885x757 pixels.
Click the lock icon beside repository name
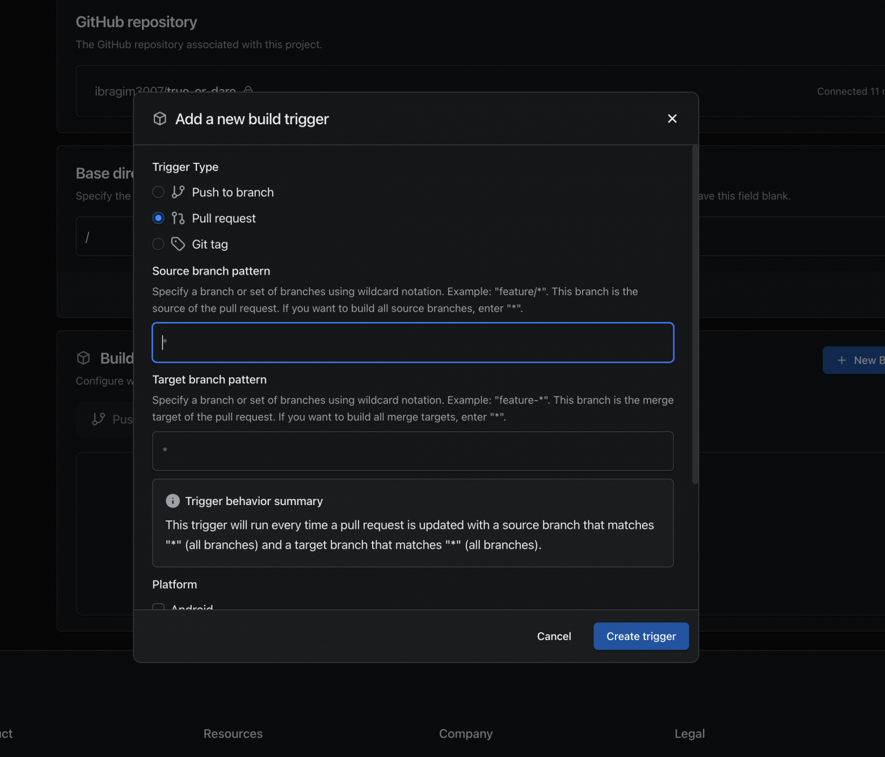[248, 90]
